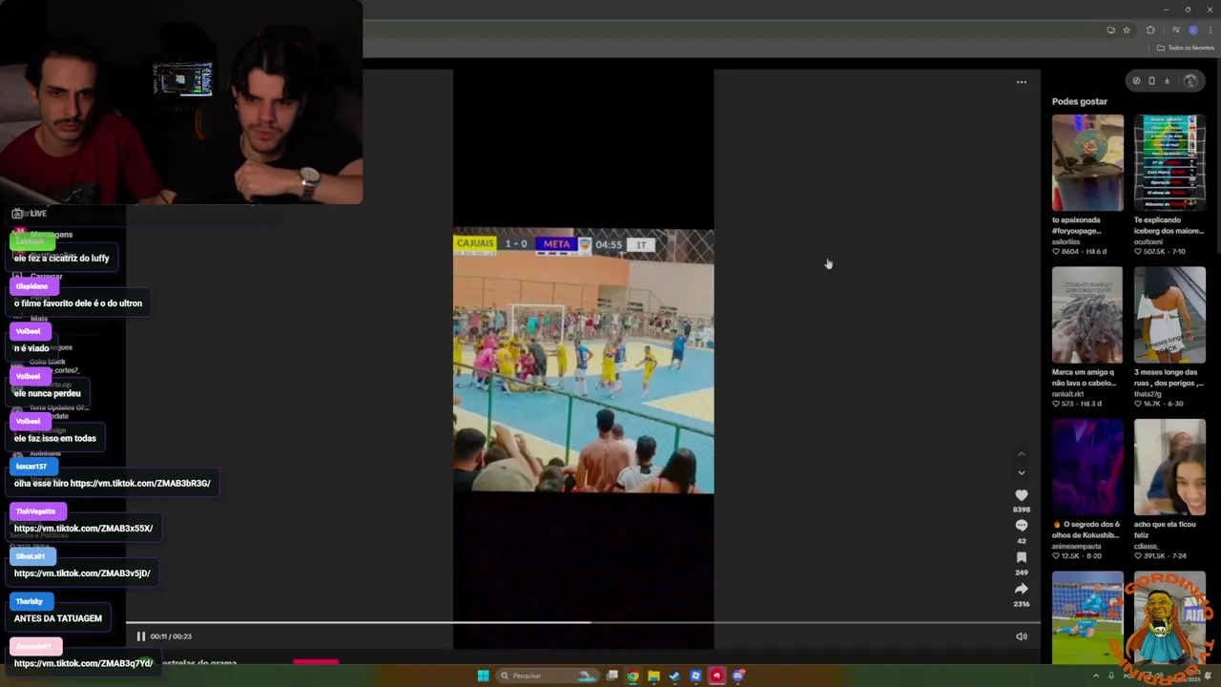Open chat link ending ZMAB3x55X
This screenshot has height=687, width=1221.
coord(83,528)
